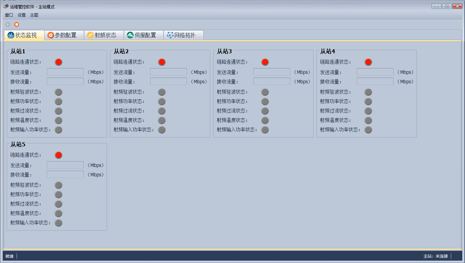Minimize the 运维管控软件 window
This screenshot has width=465, height=263.
[x=436, y=6]
